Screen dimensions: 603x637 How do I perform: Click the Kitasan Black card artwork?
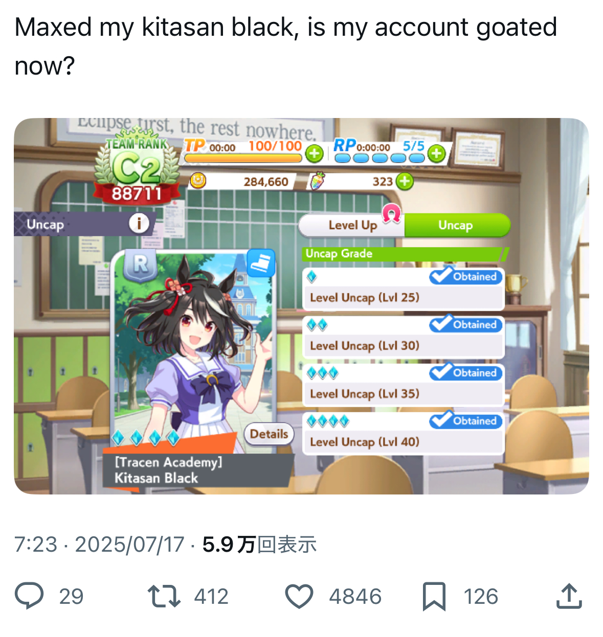[x=193, y=352]
